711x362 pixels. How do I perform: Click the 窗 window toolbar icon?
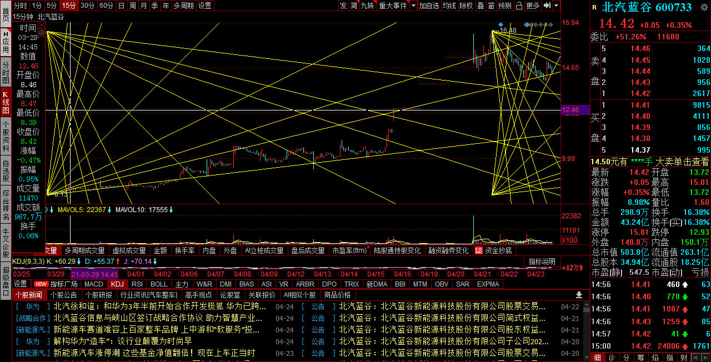click(x=491, y=6)
